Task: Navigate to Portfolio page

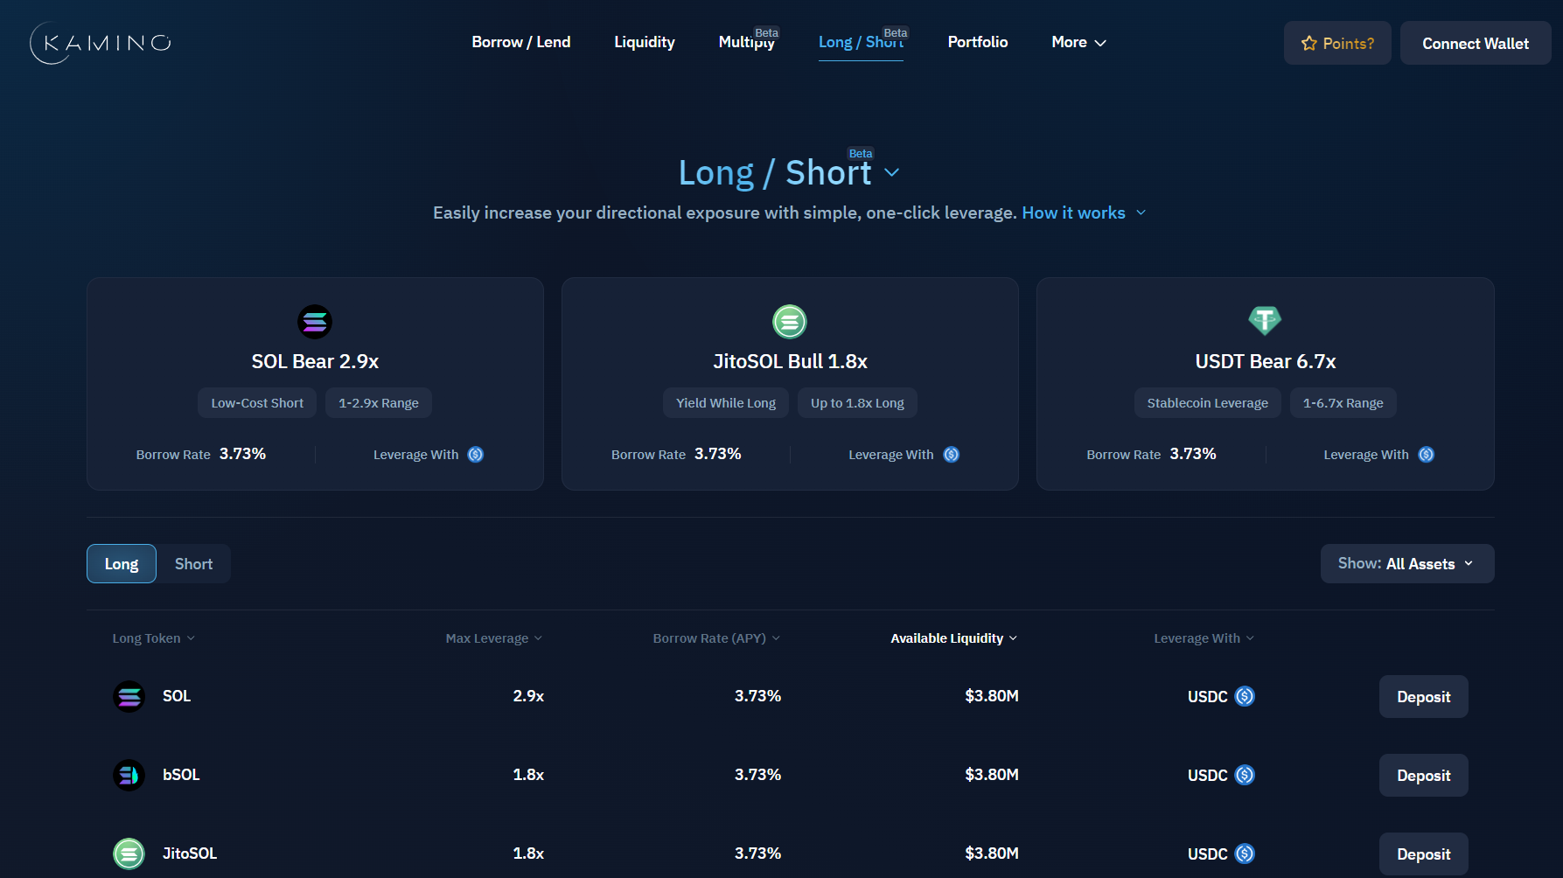Action: (x=978, y=42)
